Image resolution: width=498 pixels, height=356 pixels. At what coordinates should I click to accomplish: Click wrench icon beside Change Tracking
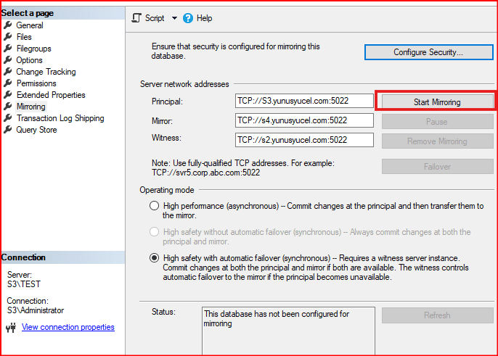[9, 72]
